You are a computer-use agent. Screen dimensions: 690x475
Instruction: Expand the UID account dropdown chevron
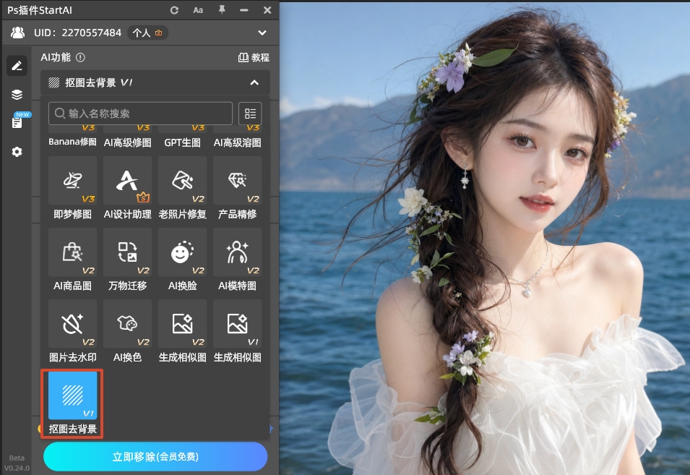262,33
